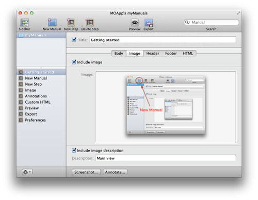Select the Image tab
Viewport: 258px width, 200px height.
tap(135, 54)
